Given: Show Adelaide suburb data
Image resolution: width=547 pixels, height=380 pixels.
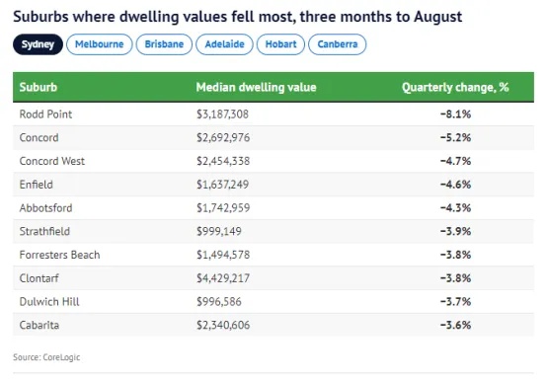Looking at the screenshot, I should pos(224,44).
